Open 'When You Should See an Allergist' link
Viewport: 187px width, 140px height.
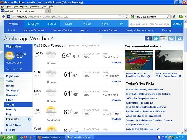tap(143, 116)
